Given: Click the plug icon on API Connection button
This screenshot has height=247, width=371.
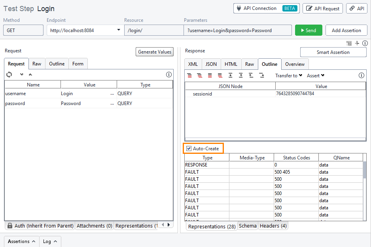Looking at the screenshot, I should (x=238, y=8).
